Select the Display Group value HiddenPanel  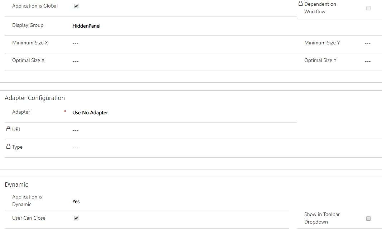click(x=87, y=26)
